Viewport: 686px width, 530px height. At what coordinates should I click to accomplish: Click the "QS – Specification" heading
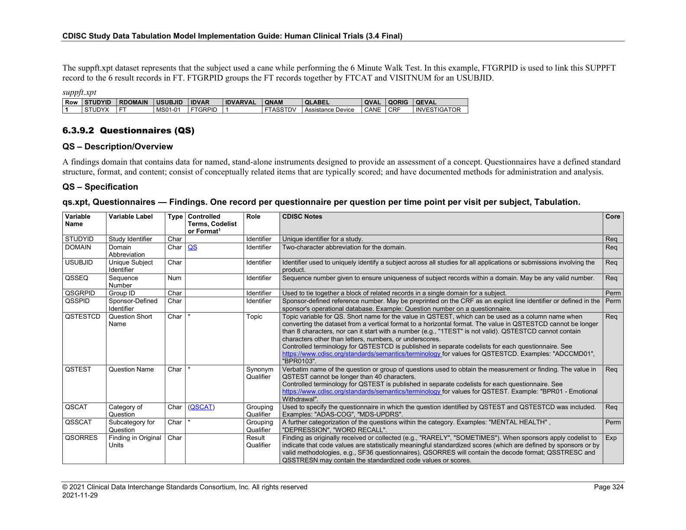pos(100,187)
